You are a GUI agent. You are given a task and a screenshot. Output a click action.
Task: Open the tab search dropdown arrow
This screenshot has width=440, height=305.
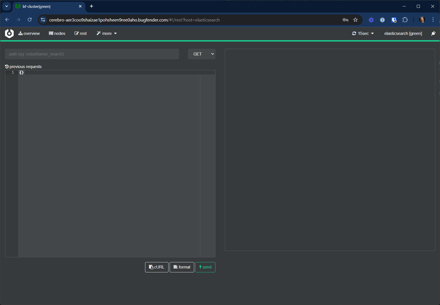point(6,6)
